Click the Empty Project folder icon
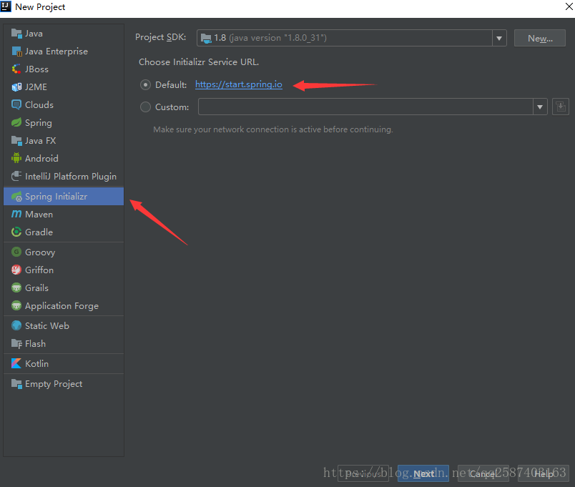The width and height of the screenshot is (575, 487). 16,384
